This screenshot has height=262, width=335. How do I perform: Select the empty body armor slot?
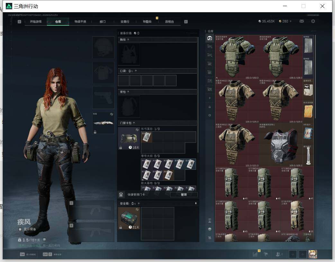(103, 73)
